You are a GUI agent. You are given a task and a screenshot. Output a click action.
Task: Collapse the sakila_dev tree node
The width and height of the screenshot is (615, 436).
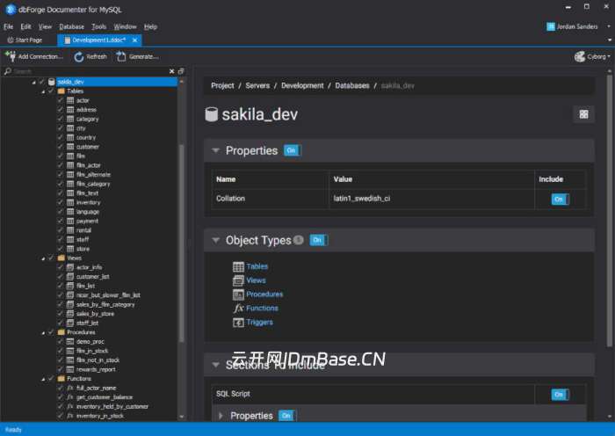click(x=33, y=82)
